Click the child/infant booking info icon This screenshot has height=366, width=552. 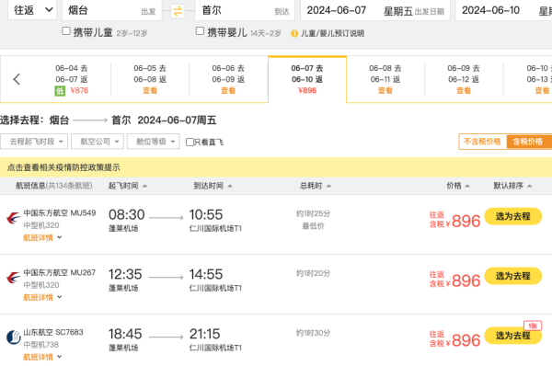(x=294, y=33)
